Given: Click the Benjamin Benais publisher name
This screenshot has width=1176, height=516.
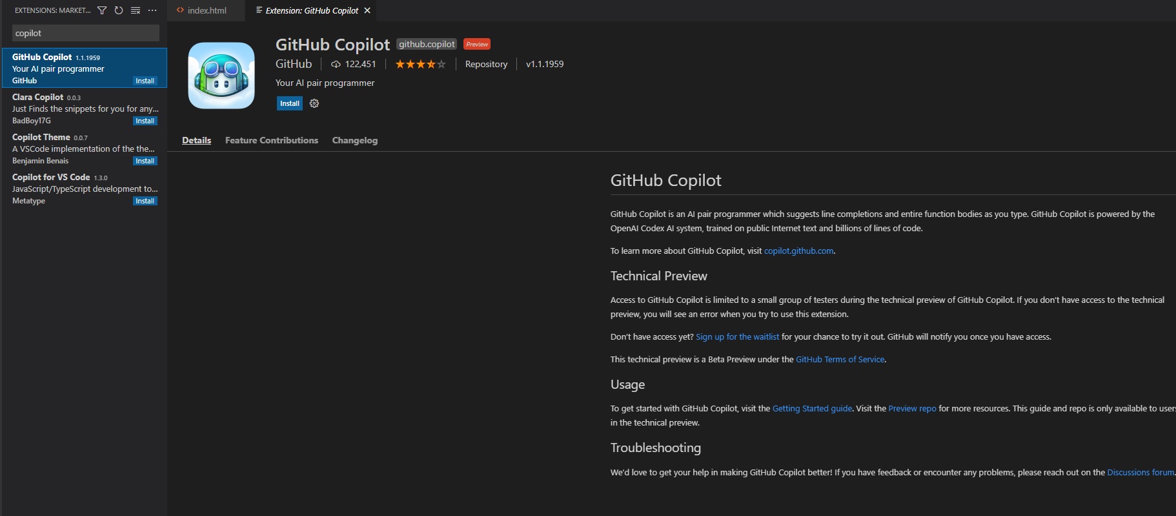Looking at the screenshot, I should (x=40, y=161).
